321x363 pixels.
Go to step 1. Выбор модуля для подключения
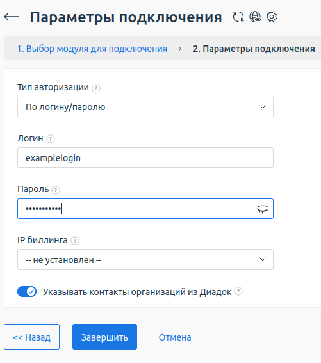92,49
